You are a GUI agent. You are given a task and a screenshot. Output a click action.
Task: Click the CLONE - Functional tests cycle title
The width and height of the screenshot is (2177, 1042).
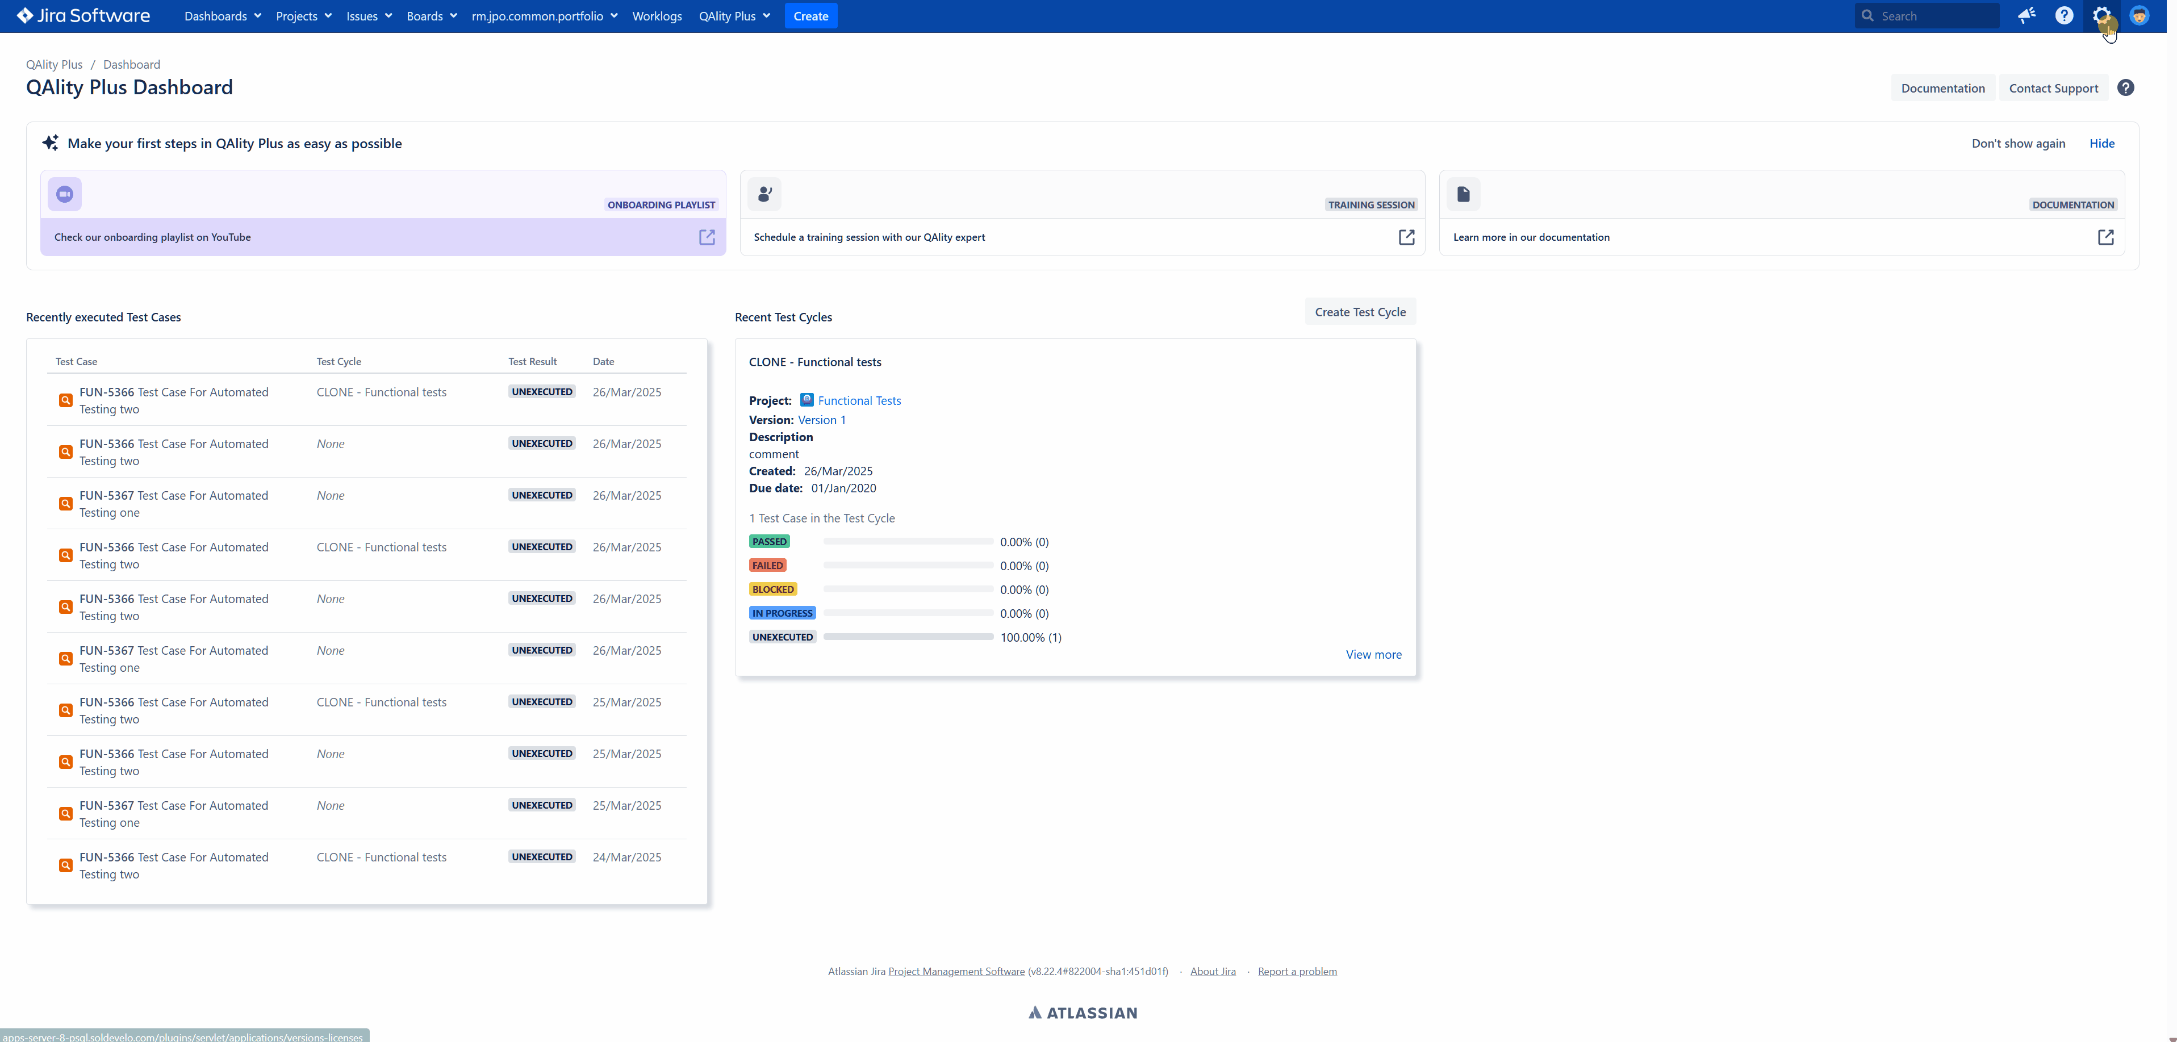(x=814, y=362)
